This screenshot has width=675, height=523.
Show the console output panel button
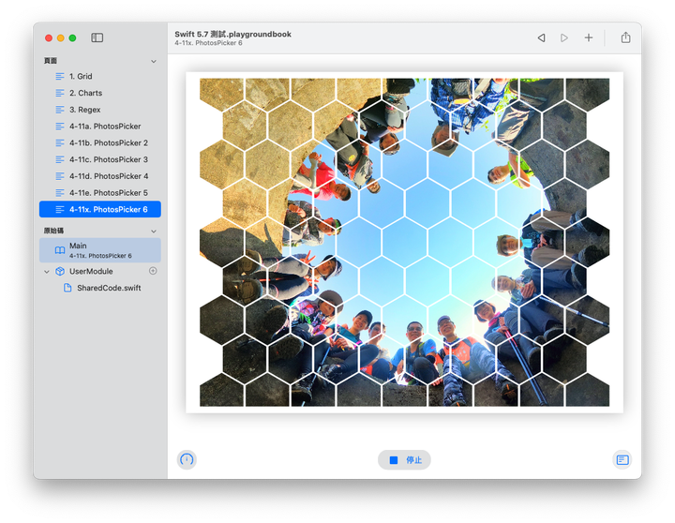[622, 459]
